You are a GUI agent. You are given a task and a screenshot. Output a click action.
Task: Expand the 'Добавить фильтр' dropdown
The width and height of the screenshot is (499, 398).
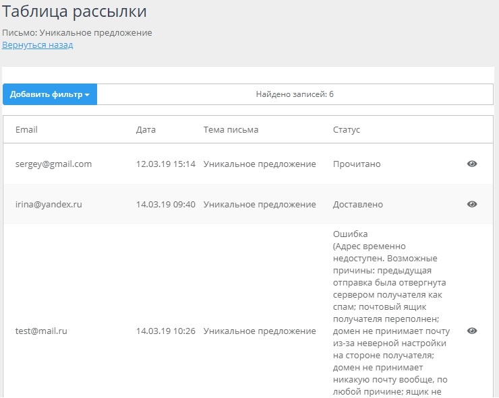[50, 94]
